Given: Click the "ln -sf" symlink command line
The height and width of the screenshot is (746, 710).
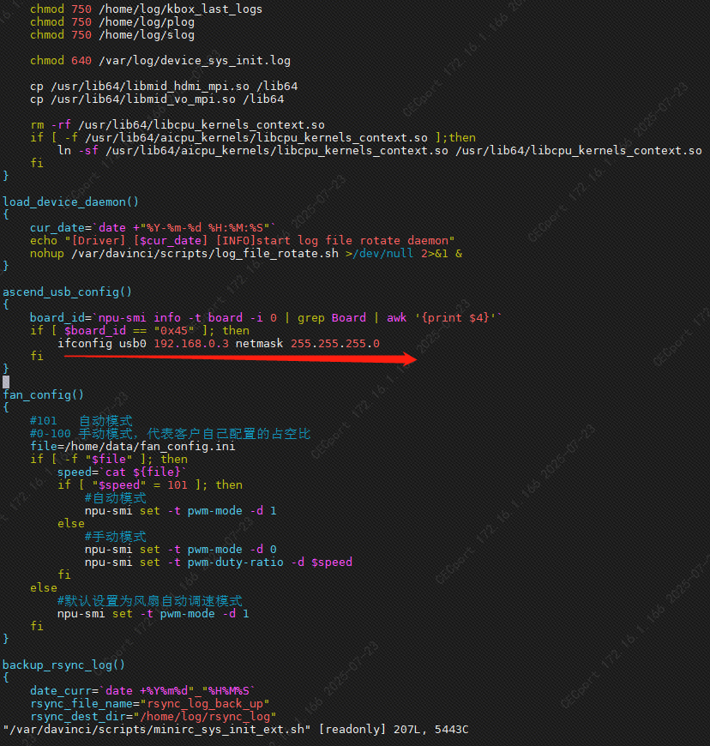Looking at the screenshot, I should pos(379,150).
